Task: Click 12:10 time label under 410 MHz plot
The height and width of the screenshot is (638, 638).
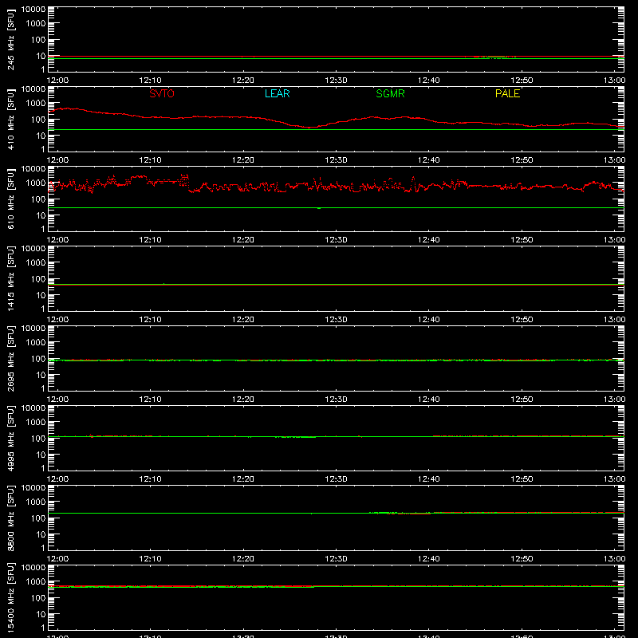Action: [x=151, y=160]
